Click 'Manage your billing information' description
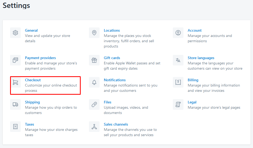253x148 pixels. 214,88
